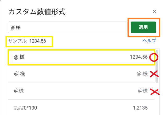Click the format list scrollbar thumb
The width and height of the screenshot is (167, 115).
(x=157, y=66)
